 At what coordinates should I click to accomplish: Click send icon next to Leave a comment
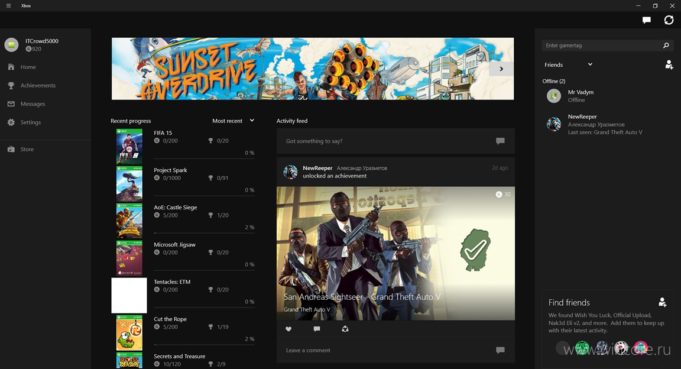click(x=500, y=350)
